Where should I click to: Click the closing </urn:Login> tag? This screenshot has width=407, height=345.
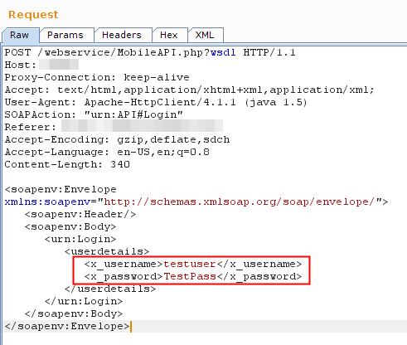pyautogui.click(x=84, y=301)
